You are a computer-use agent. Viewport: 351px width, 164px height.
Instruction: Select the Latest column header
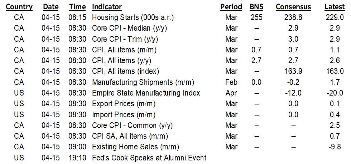pos(334,7)
